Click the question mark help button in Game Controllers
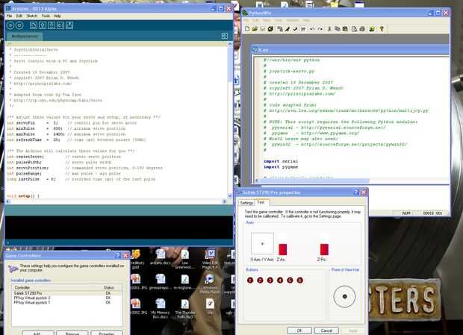463x335 pixels. tap(117, 255)
